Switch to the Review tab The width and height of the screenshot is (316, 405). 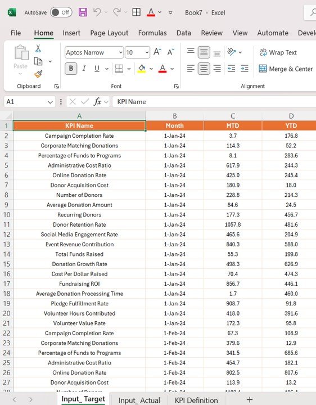tap(212, 33)
